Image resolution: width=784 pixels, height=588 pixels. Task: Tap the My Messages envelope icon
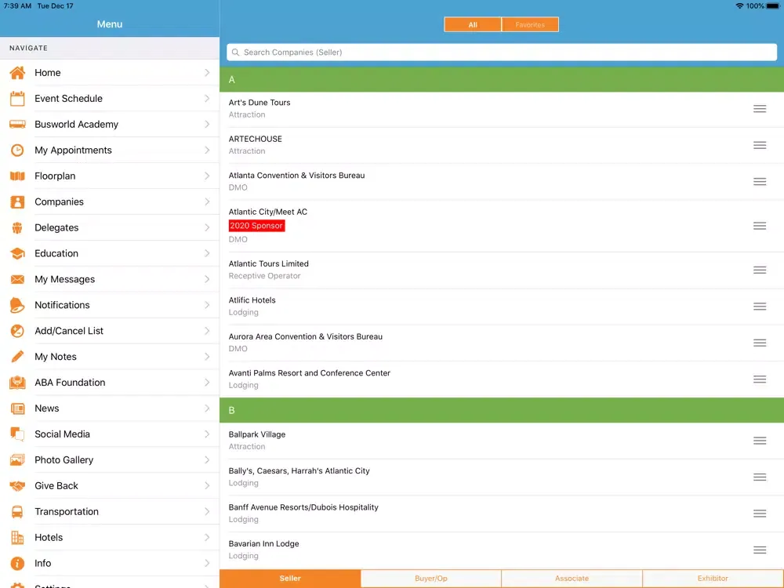17,280
